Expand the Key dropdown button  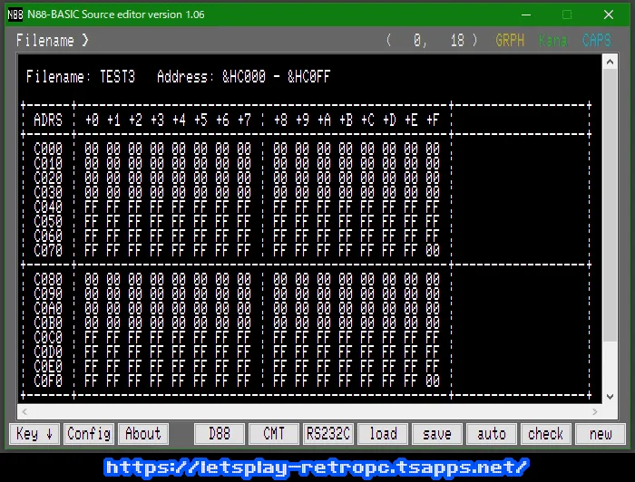pos(35,434)
